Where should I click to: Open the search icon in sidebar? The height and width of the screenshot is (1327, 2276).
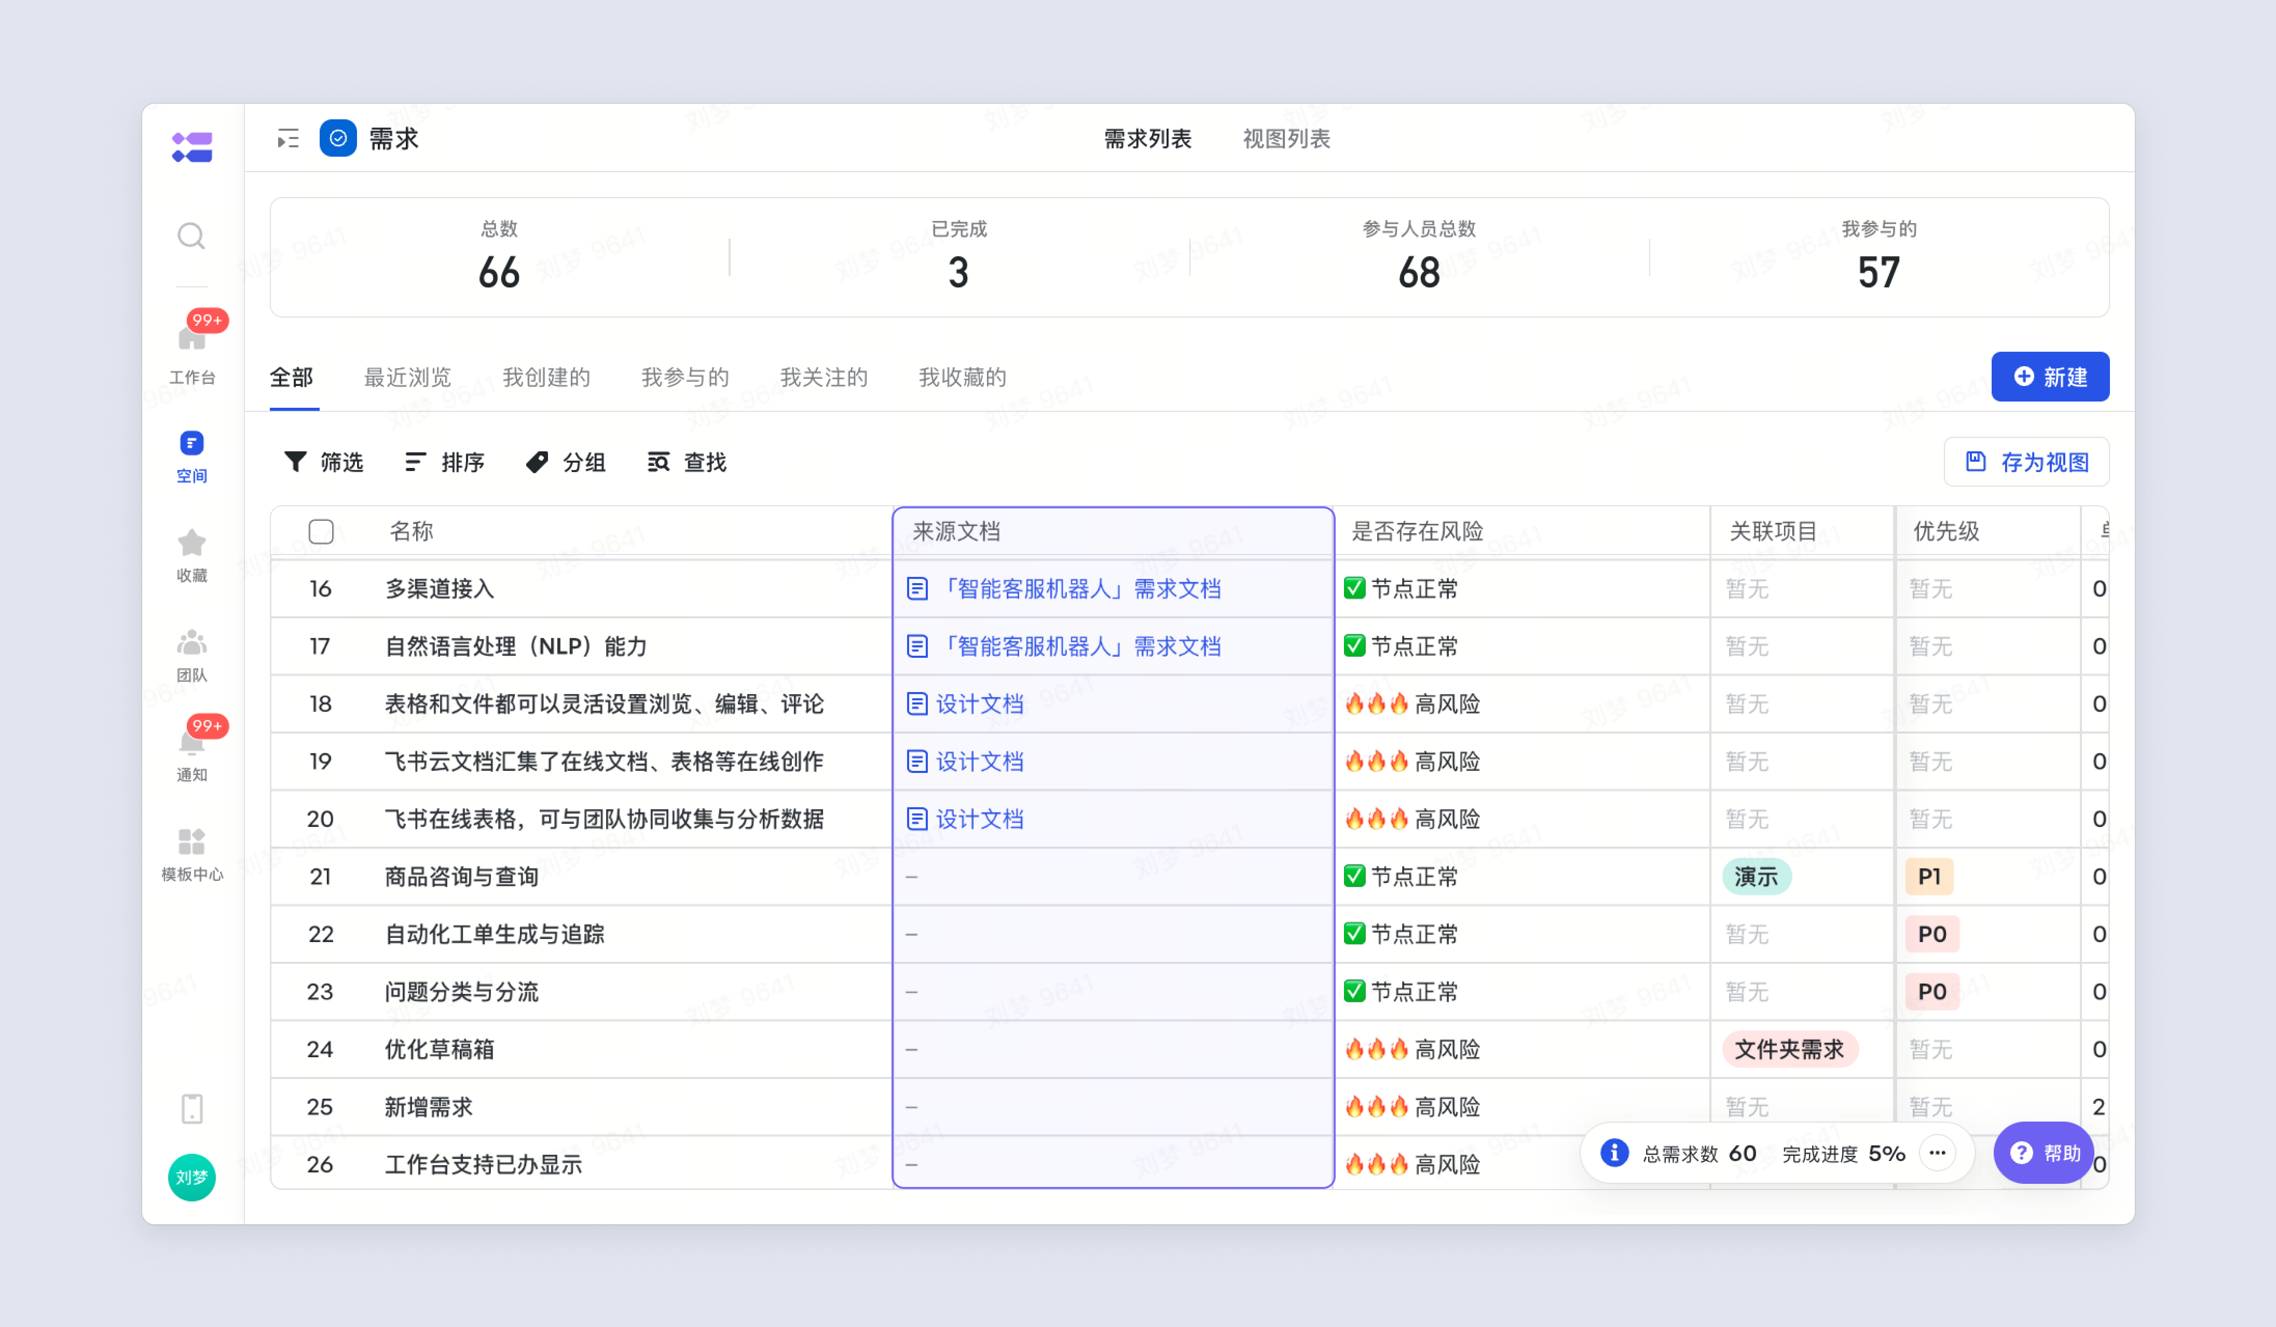[191, 236]
